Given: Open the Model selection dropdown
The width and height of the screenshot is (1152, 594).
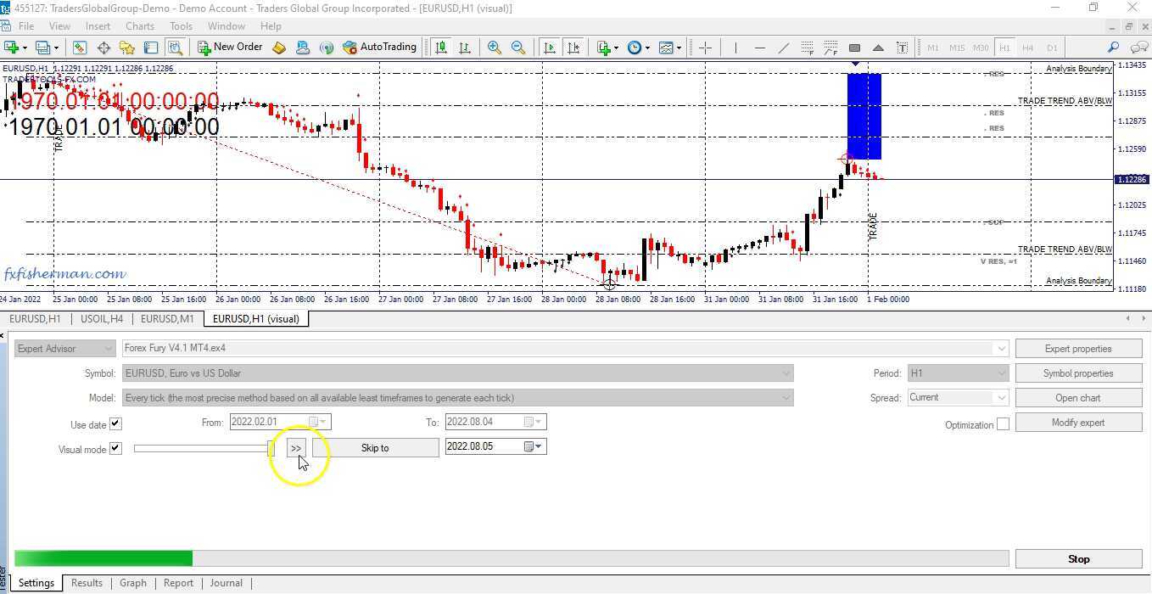Looking at the screenshot, I should coord(786,397).
